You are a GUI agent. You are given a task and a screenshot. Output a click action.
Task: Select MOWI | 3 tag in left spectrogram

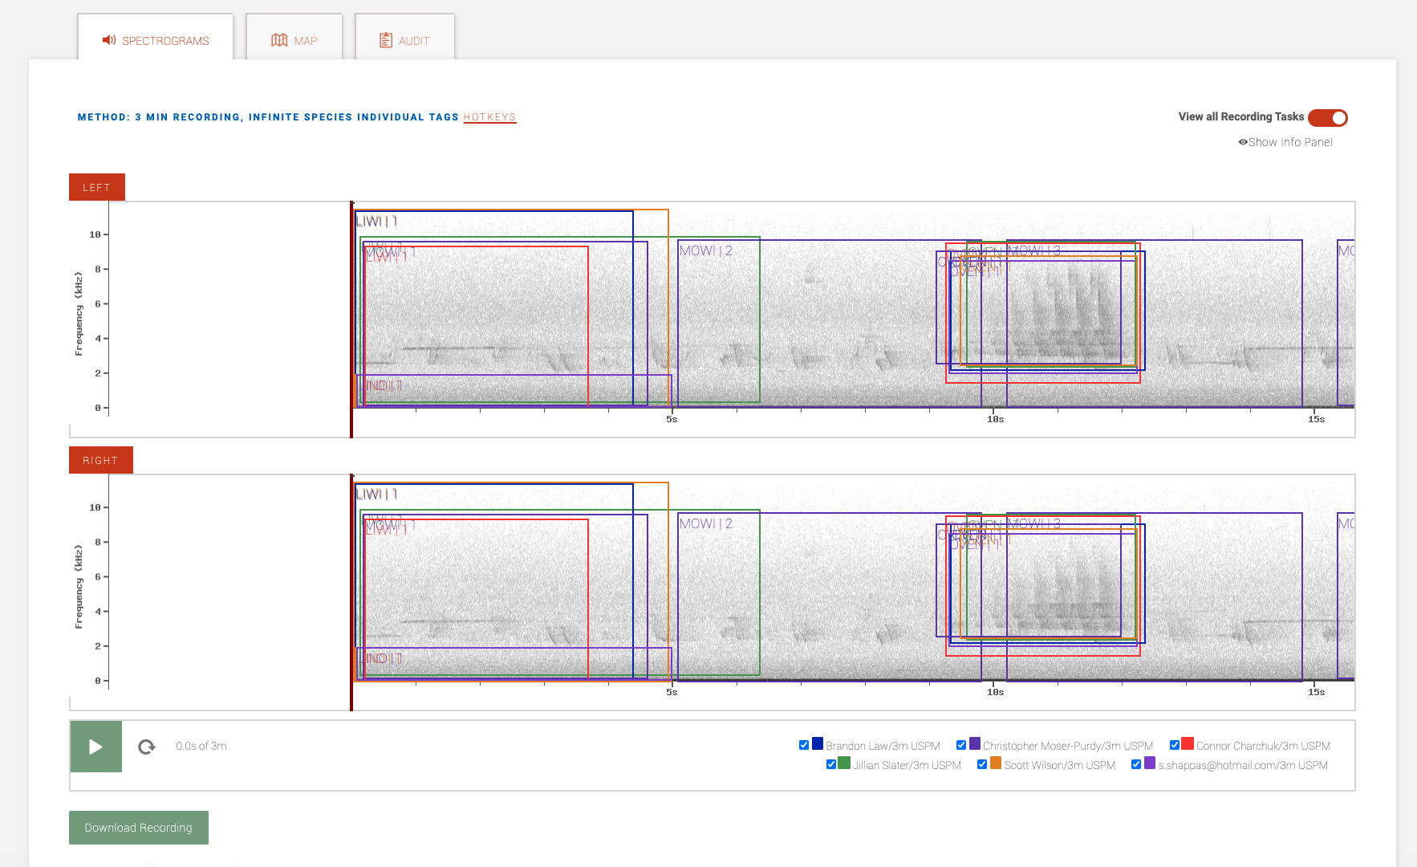[x=1034, y=250]
